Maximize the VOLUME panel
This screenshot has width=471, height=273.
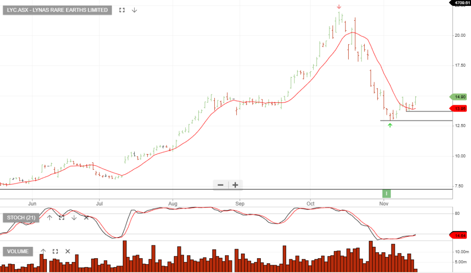55,251
